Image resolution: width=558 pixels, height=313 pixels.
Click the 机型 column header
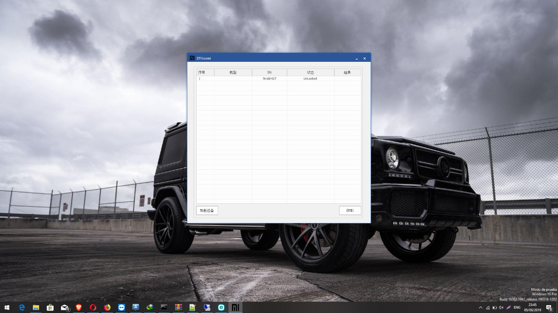(233, 72)
